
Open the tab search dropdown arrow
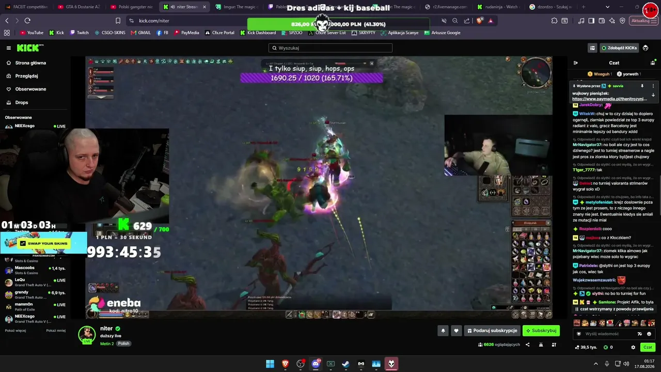coord(607,7)
